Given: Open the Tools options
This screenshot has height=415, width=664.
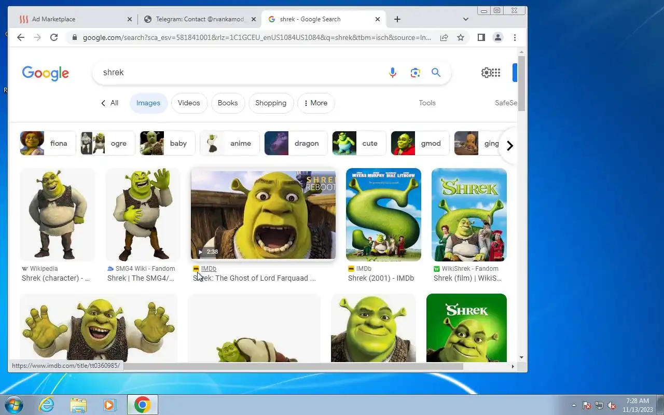Looking at the screenshot, I should (x=427, y=103).
